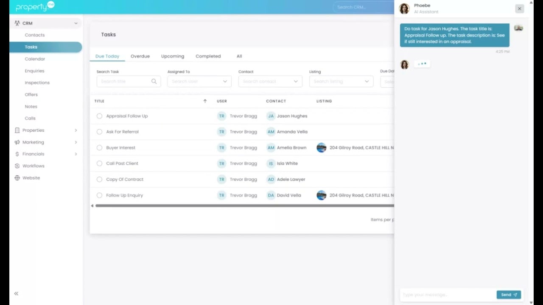Screen dimensions: 543x305
Task: Click the Website globe icon
Action: (17, 178)
